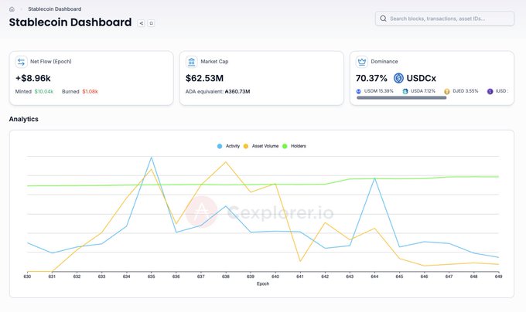Click the Activity spike at epoch 644
Image resolution: width=526 pixels, height=312 pixels.
tap(374, 178)
